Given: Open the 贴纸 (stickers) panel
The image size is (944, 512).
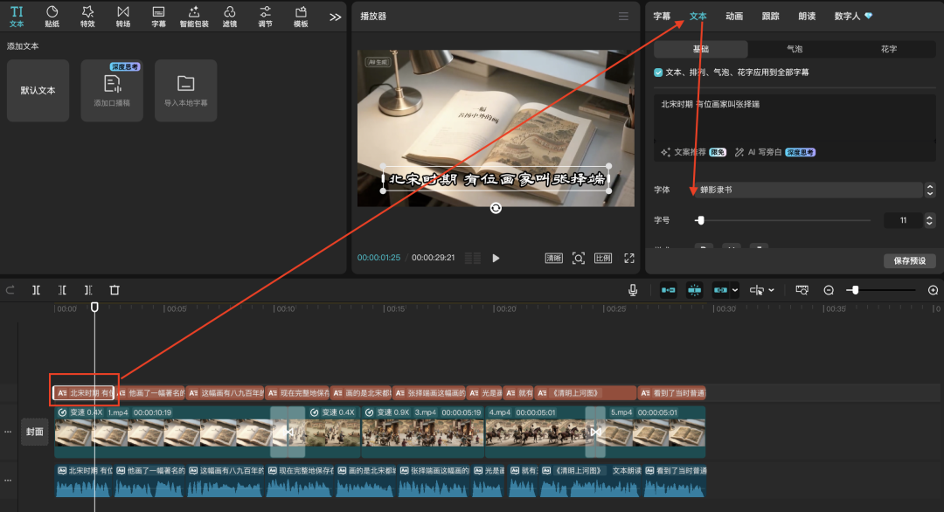Looking at the screenshot, I should pos(52,16).
